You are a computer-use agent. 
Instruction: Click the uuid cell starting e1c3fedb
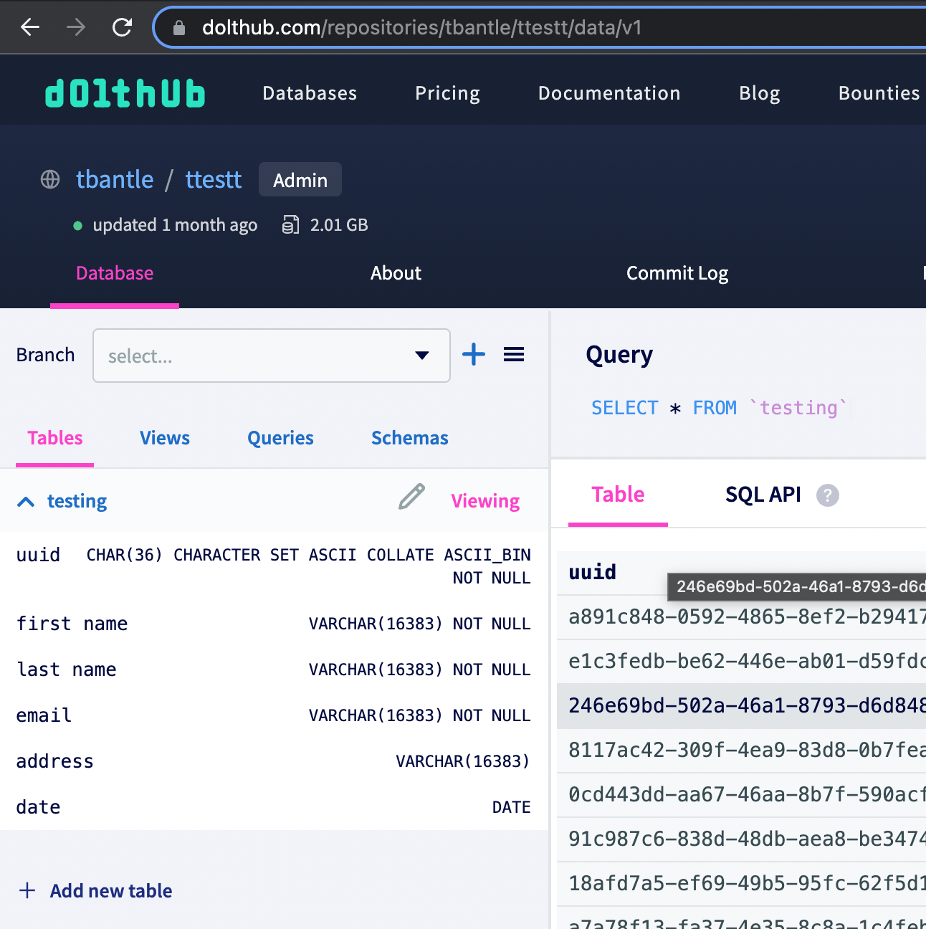pyautogui.click(x=747, y=661)
